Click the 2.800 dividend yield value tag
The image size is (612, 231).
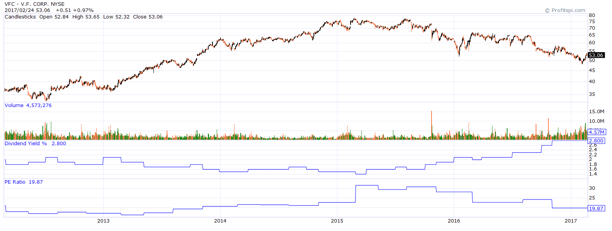[x=596, y=141]
